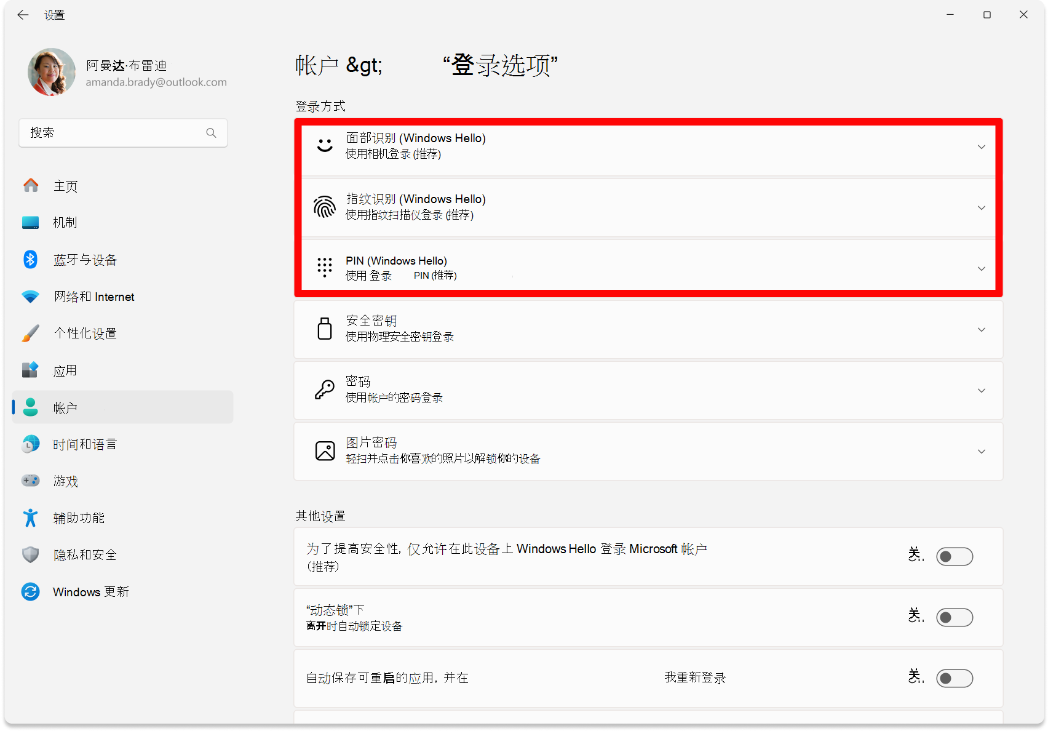Click the fingerprint icon for 指纹识别
This screenshot has width=1048, height=731.
(x=325, y=207)
